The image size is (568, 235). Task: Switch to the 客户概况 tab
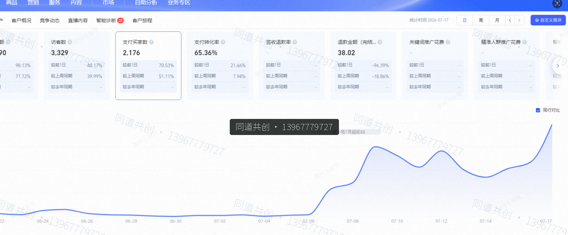pyautogui.click(x=21, y=21)
